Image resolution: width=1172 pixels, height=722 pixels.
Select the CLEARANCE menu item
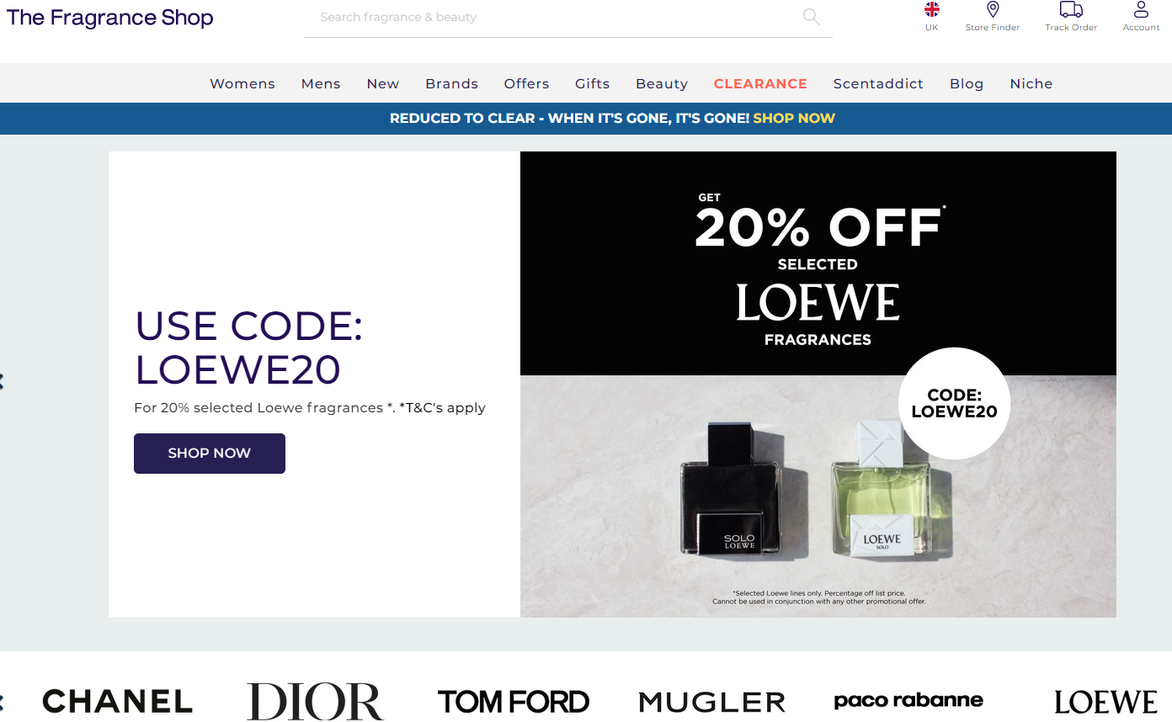(760, 83)
